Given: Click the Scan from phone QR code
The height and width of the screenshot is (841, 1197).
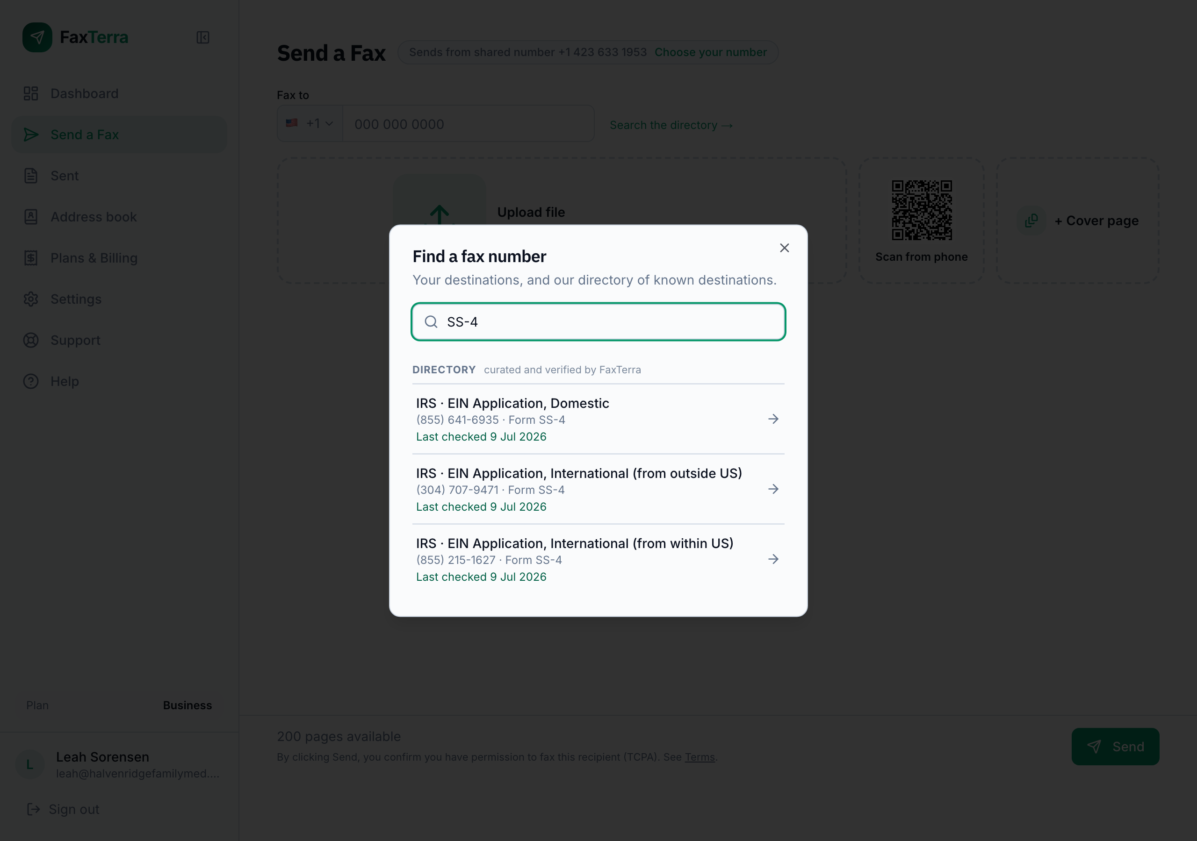Looking at the screenshot, I should click(922, 211).
